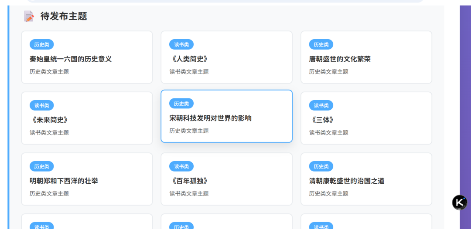Viewport: 471px width, 229px height.
Task: Click the floating K assistant icon
Action: (x=460, y=202)
